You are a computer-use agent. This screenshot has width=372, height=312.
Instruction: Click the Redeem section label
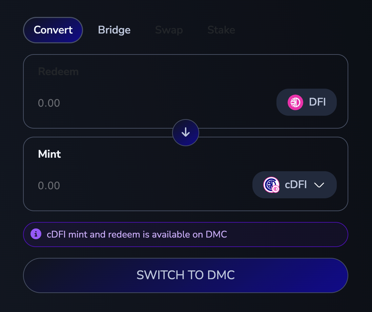[58, 72]
